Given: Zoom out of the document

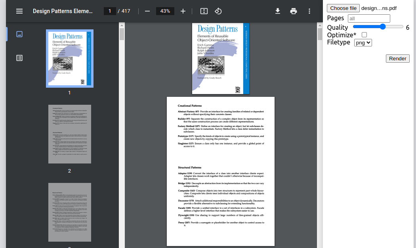Looking at the screenshot, I should (147, 11).
